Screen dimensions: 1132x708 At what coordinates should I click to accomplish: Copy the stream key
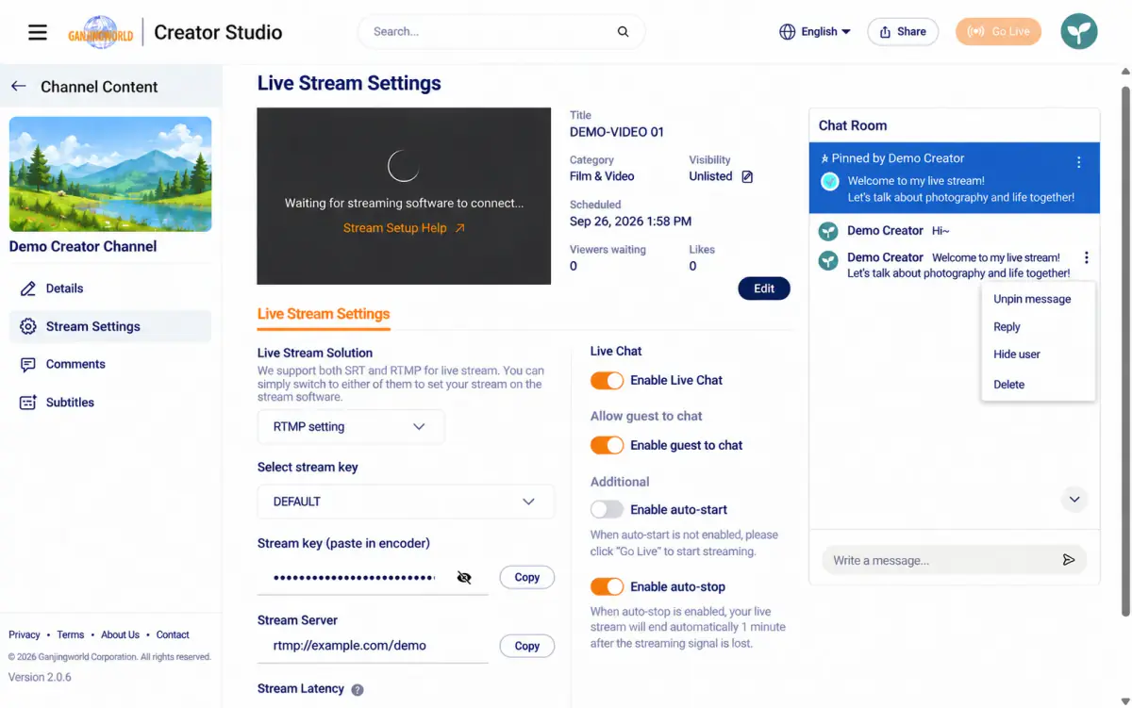(527, 578)
